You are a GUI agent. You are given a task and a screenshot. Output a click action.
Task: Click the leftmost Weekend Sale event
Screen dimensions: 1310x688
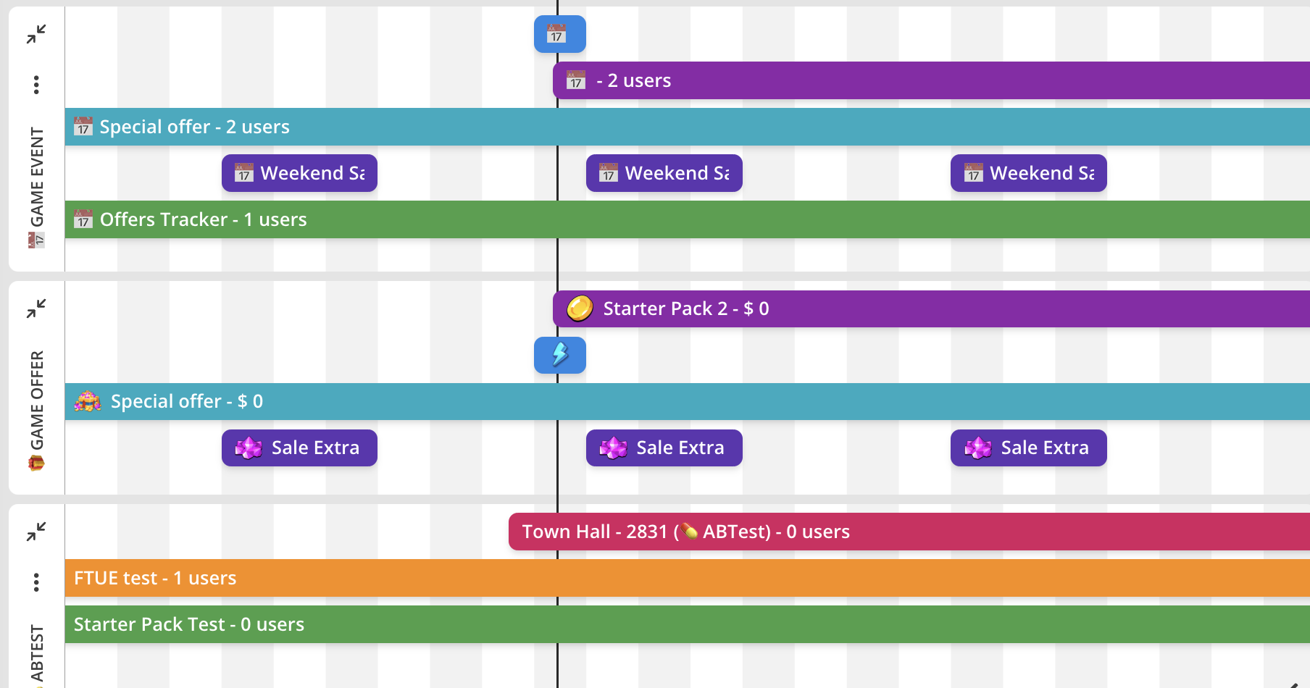[x=299, y=173]
